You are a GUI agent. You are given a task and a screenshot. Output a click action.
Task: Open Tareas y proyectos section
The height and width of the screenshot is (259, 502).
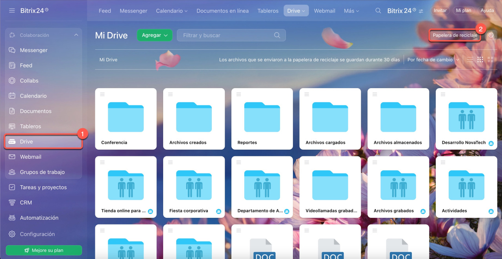(43, 187)
